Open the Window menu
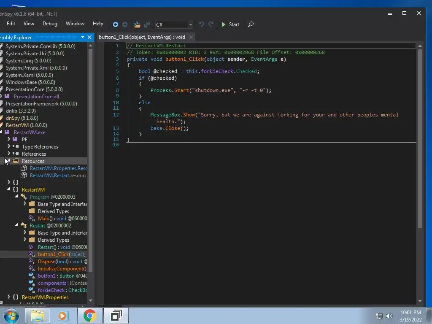 (75, 24)
